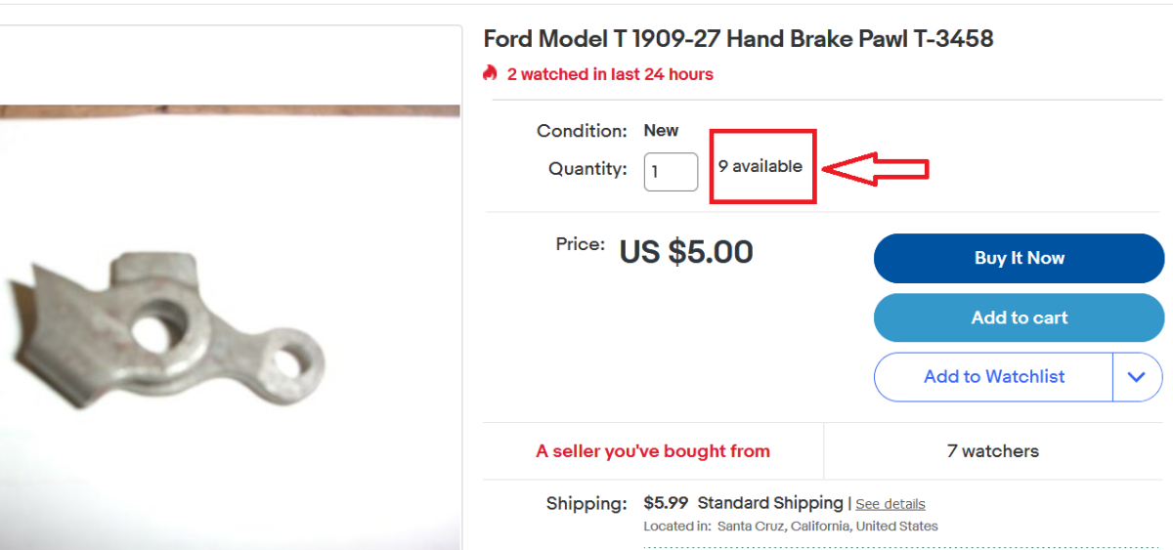Click the $5.99 shipping cost

tap(666, 503)
